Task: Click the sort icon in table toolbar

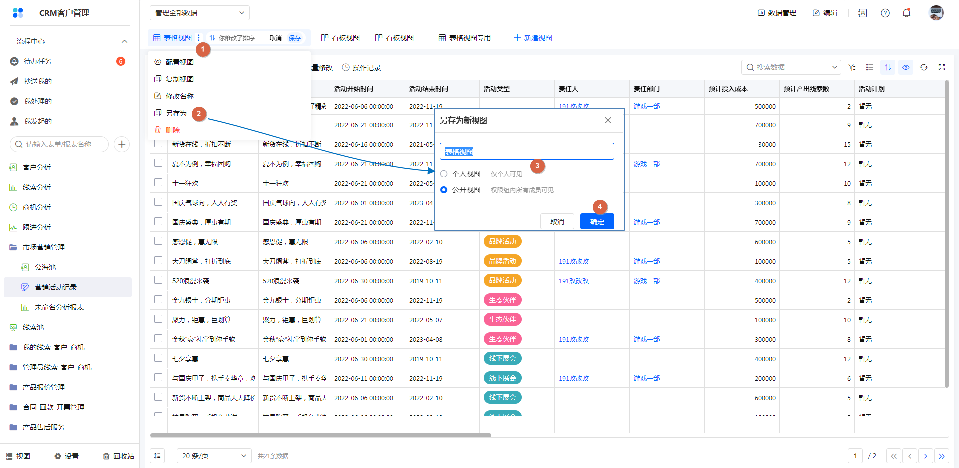Action: click(888, 67)
